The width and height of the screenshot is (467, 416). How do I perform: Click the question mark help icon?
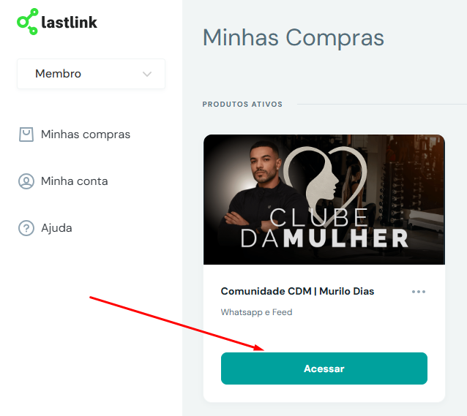coord(26,228)
